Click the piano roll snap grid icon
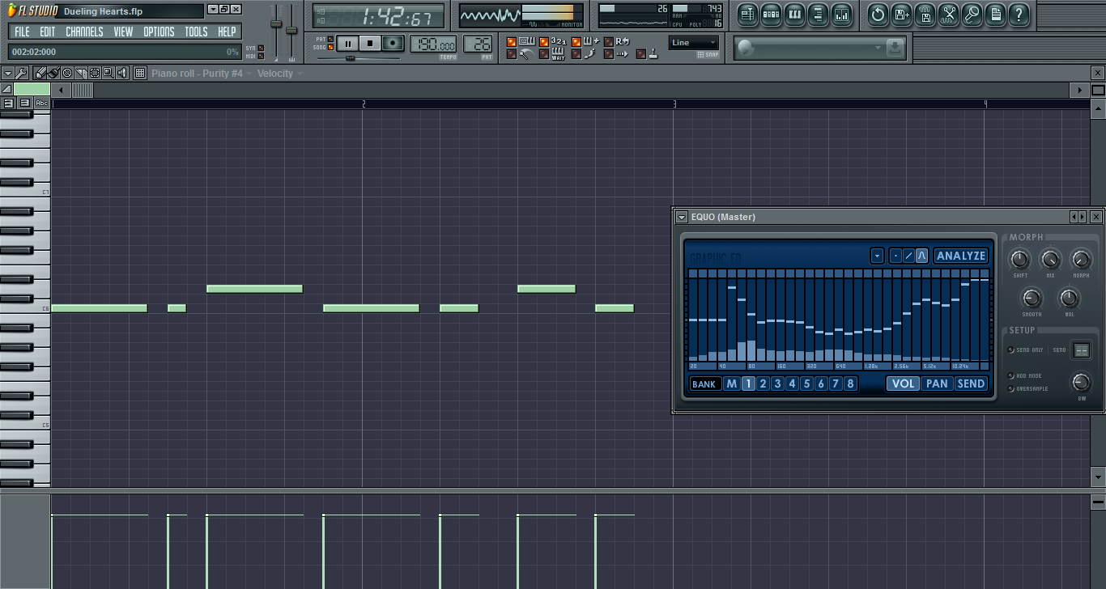This screenshot has height=589, width=1106. coord(140,73)
